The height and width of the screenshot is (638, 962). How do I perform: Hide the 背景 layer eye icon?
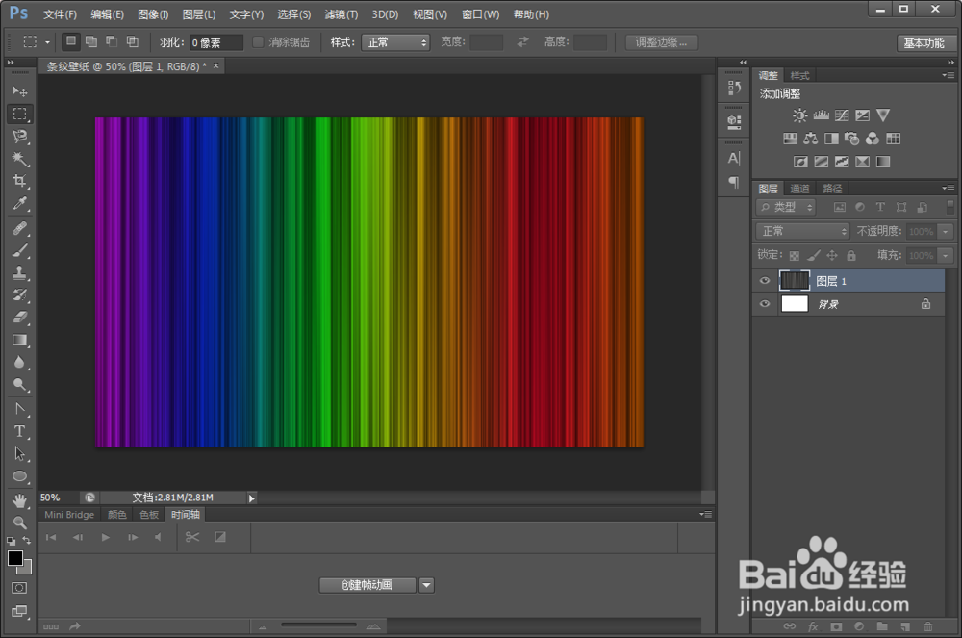pyautogui.click(x=765, y=304)
